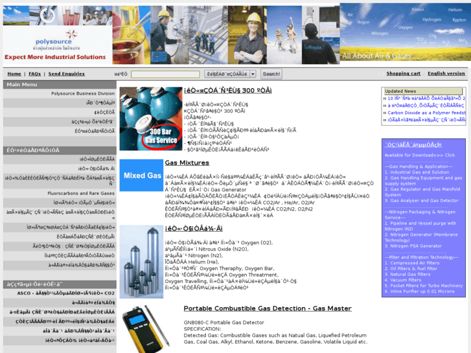The width and height of the screenshot is (471, 353).
Task: Click the GN8080-C Portable Gas Detector text
Action: [224, 323]
